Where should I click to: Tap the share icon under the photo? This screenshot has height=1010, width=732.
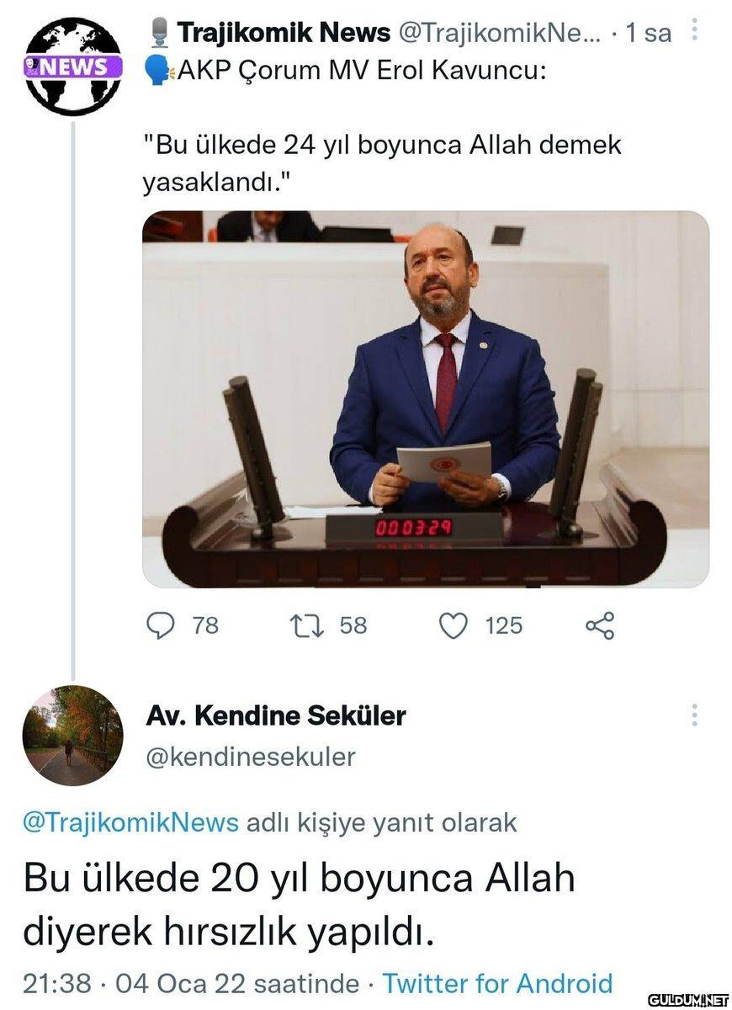pos(599,625)
